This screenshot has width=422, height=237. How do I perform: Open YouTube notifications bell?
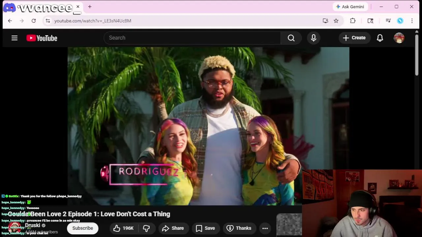tap(380, 38)
